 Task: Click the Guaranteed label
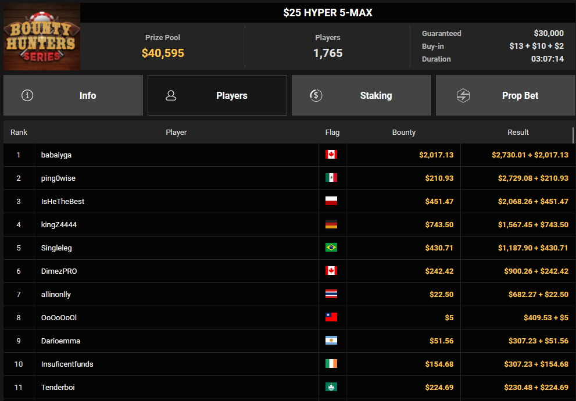tap(441, 33)
